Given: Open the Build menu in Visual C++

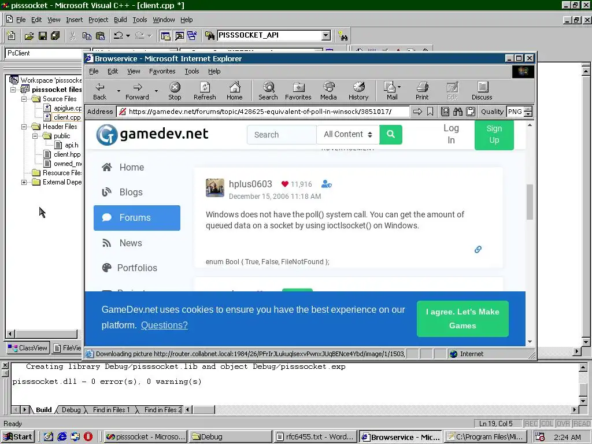Looking at the screenshot, I should coord(120,20).
